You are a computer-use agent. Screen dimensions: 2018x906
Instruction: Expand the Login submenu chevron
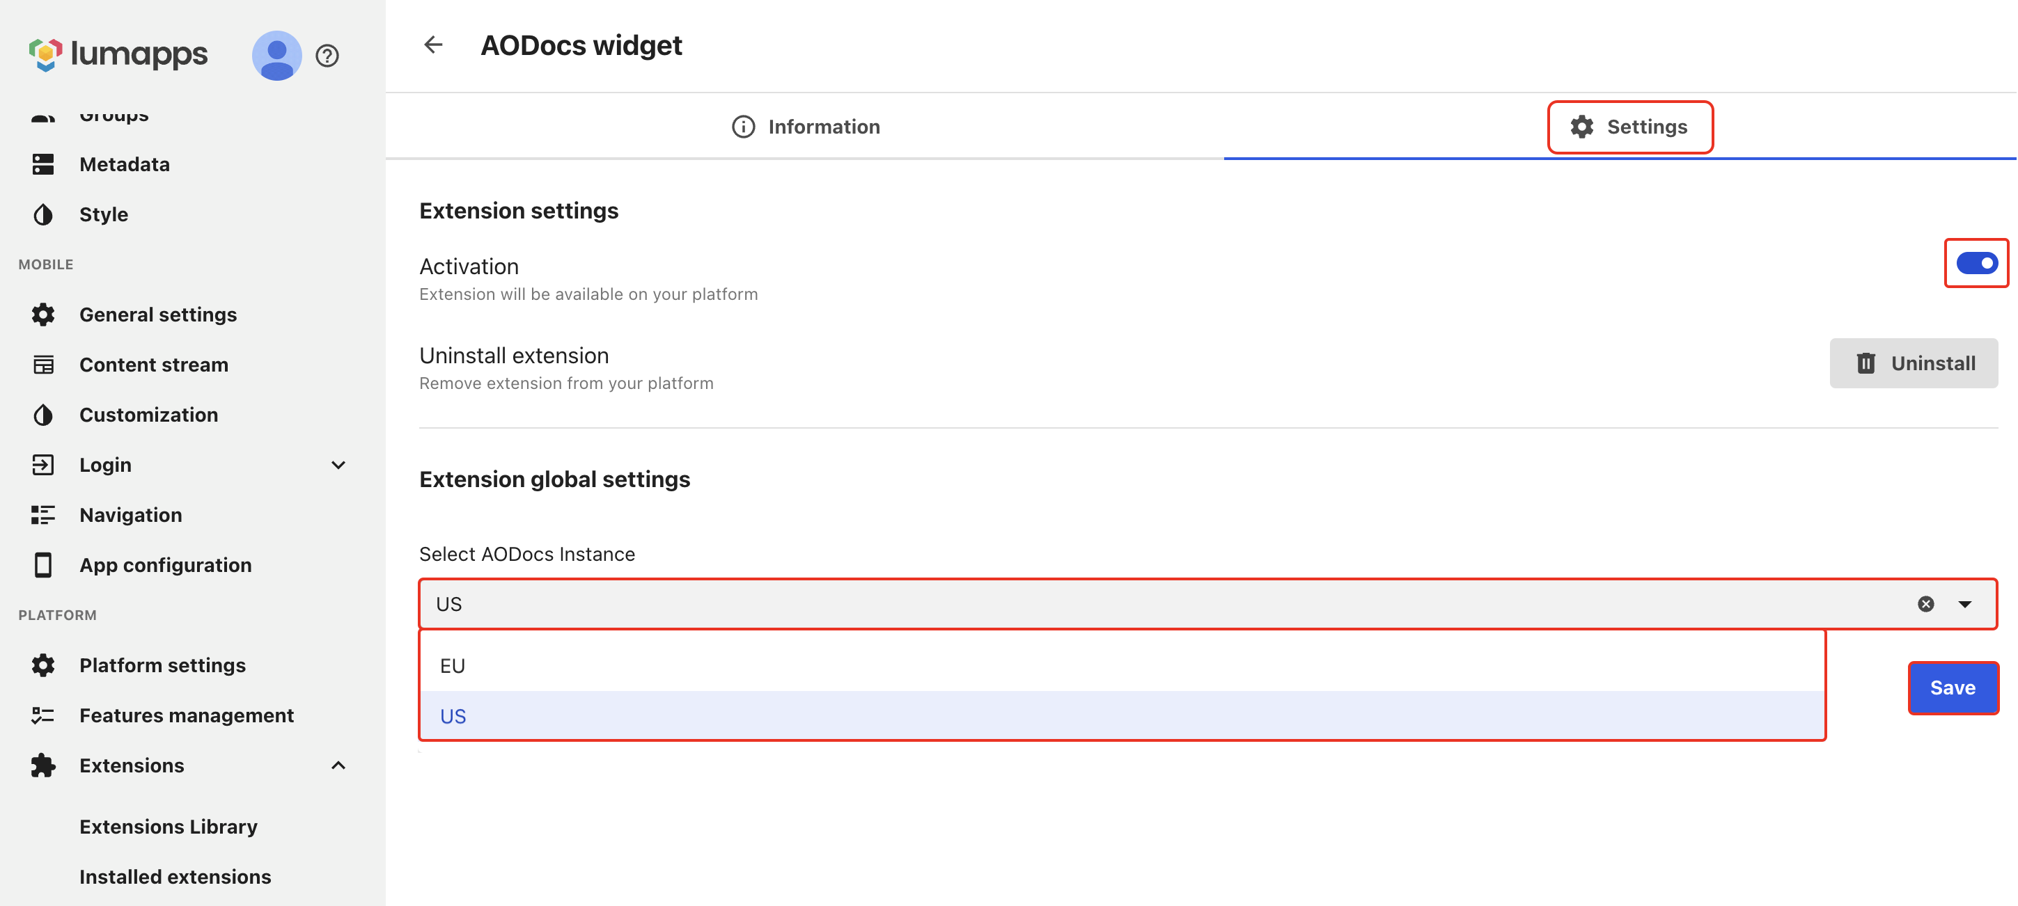click(338, 465)
